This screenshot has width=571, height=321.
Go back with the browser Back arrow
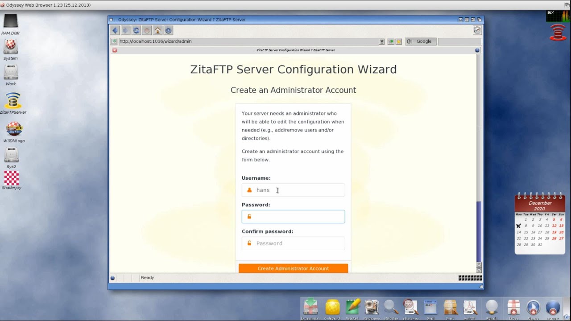coord(115,30)
